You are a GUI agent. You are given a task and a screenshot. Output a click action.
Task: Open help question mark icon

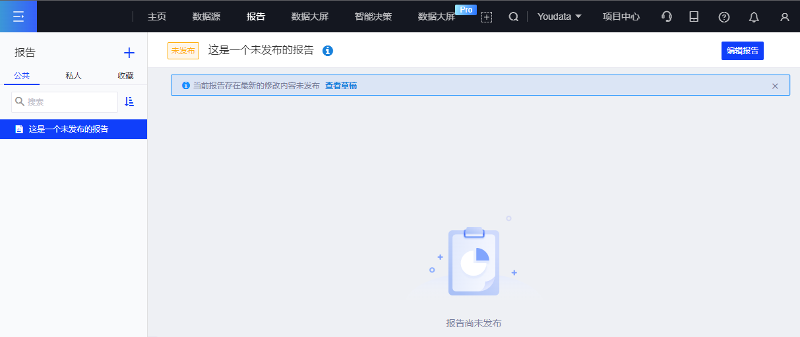click(x=724, y=17)
